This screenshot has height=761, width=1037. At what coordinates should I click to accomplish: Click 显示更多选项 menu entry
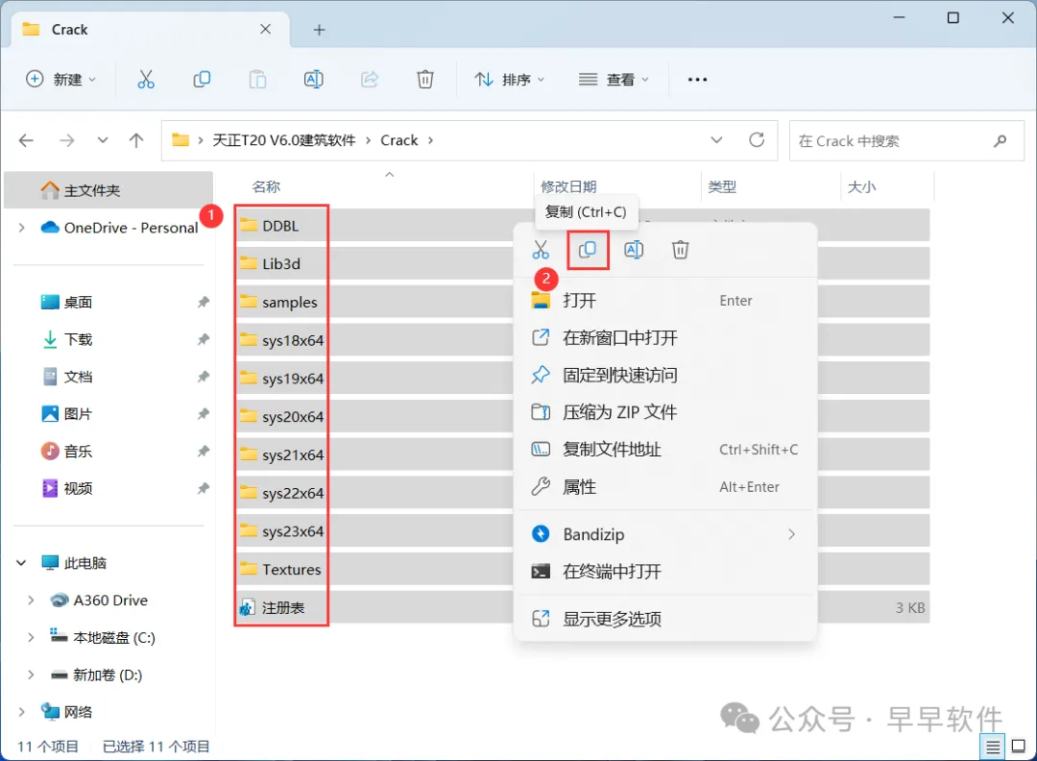pyautogui.click(x=665, y=619)
